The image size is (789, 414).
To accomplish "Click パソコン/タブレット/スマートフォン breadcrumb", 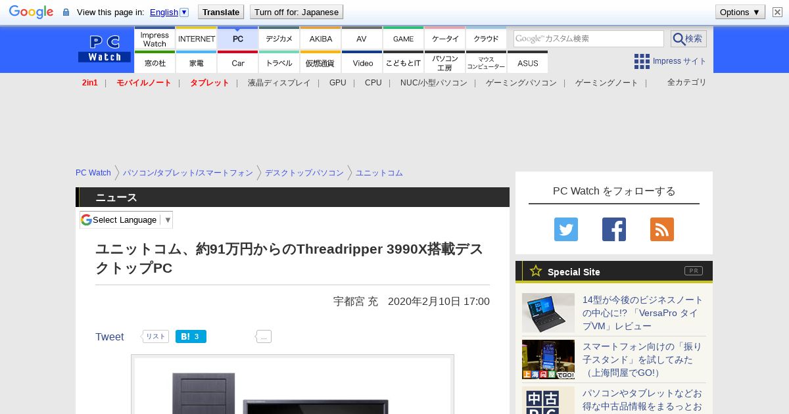I will [188, 173].
